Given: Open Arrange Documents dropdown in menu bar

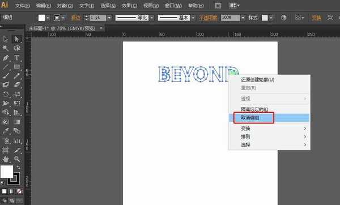Looking at the screenshot, I should 235,6.
